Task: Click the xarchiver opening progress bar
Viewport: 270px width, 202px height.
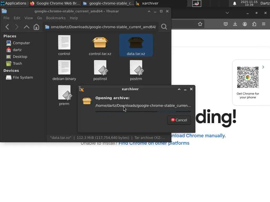Action: (x=143, y=112)
